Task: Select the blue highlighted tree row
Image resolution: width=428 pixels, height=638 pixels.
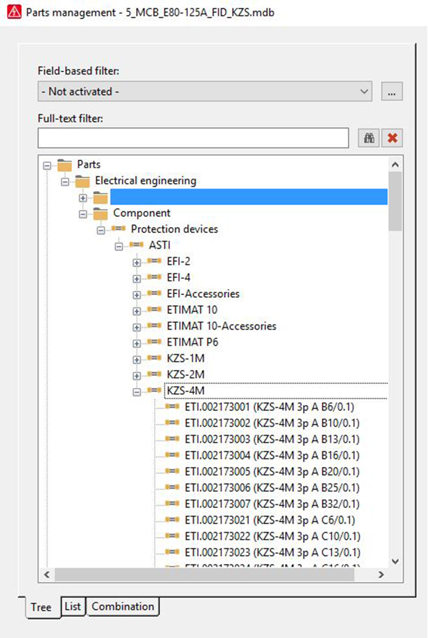Action: (x=249, y=197)
